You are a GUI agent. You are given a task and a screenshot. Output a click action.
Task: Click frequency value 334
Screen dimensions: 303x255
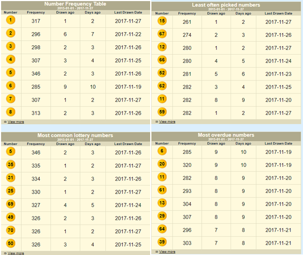click(x=36, y=179)
